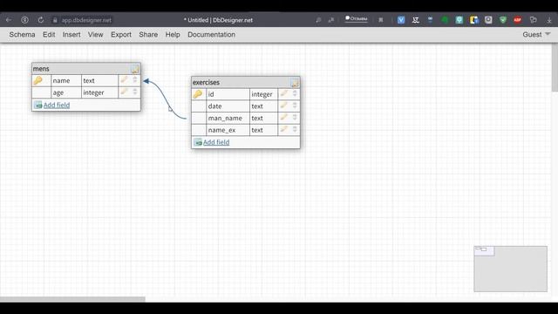Open the extensions puzzle icon
Screen dimensions: 558x314
point(533,20)
